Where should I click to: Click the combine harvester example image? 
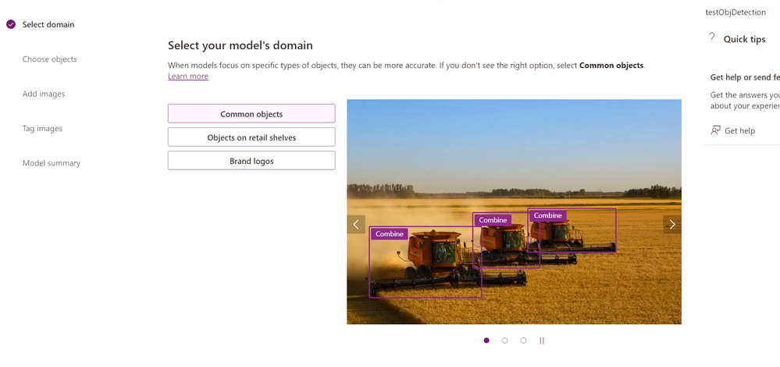pyautogui.click(x=514, y=212)
